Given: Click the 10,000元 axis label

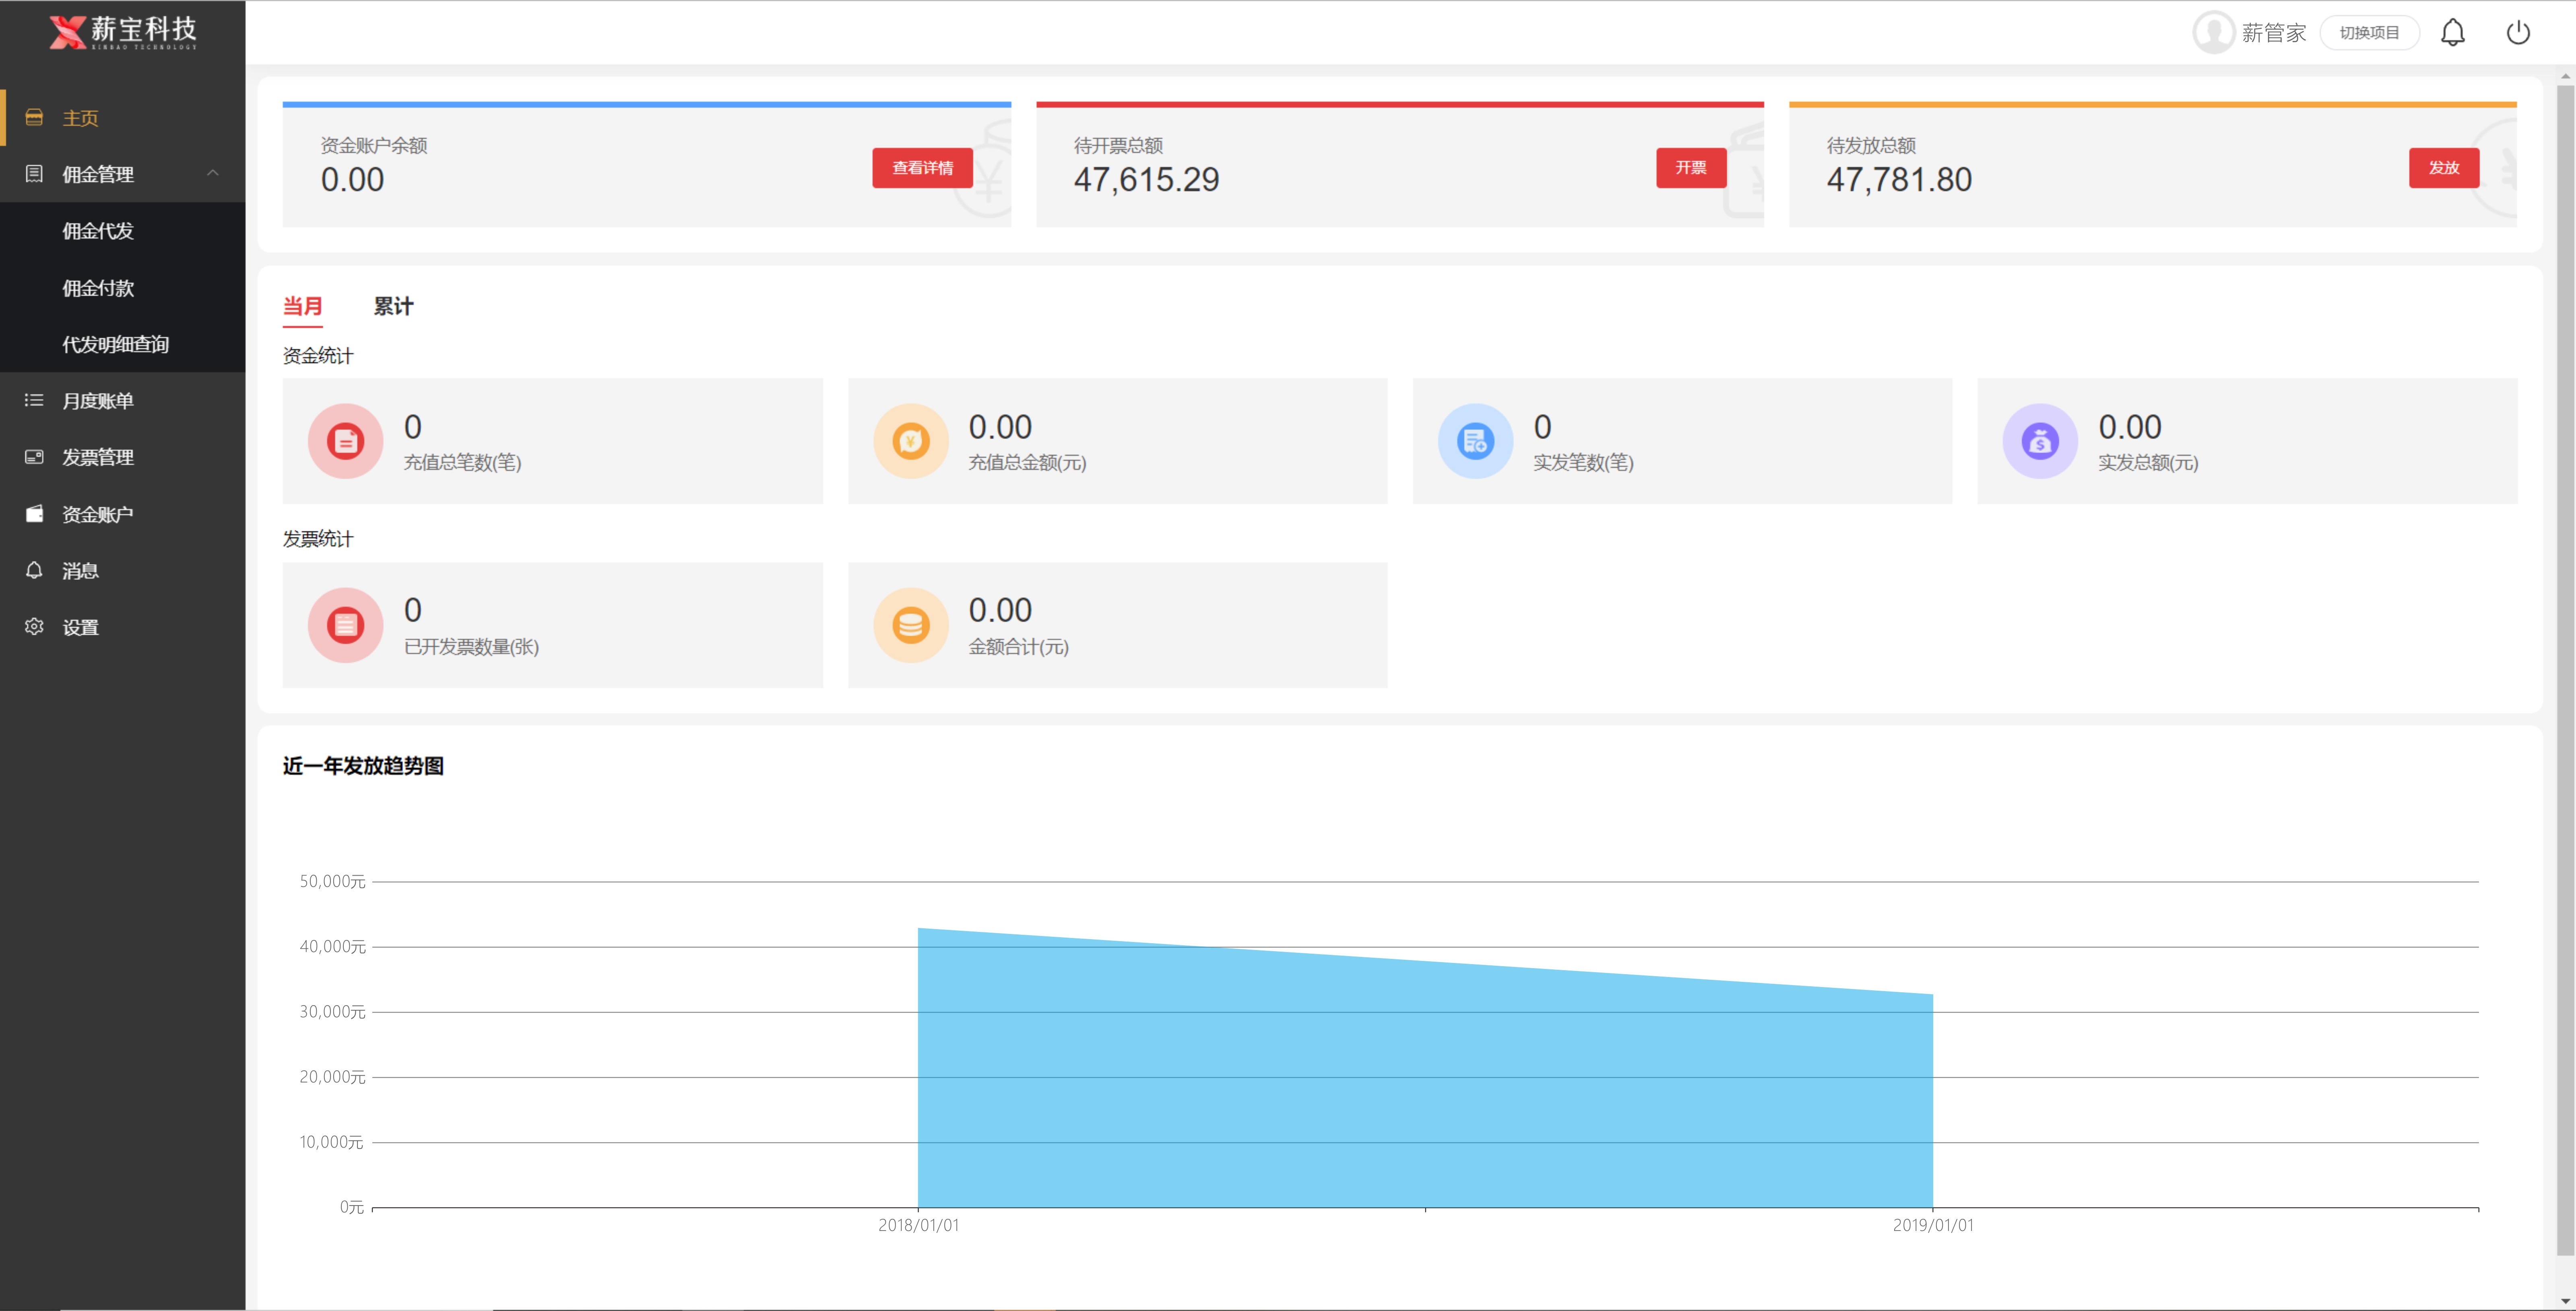Looking at the screenshot, I should [x=332, y=1142].
